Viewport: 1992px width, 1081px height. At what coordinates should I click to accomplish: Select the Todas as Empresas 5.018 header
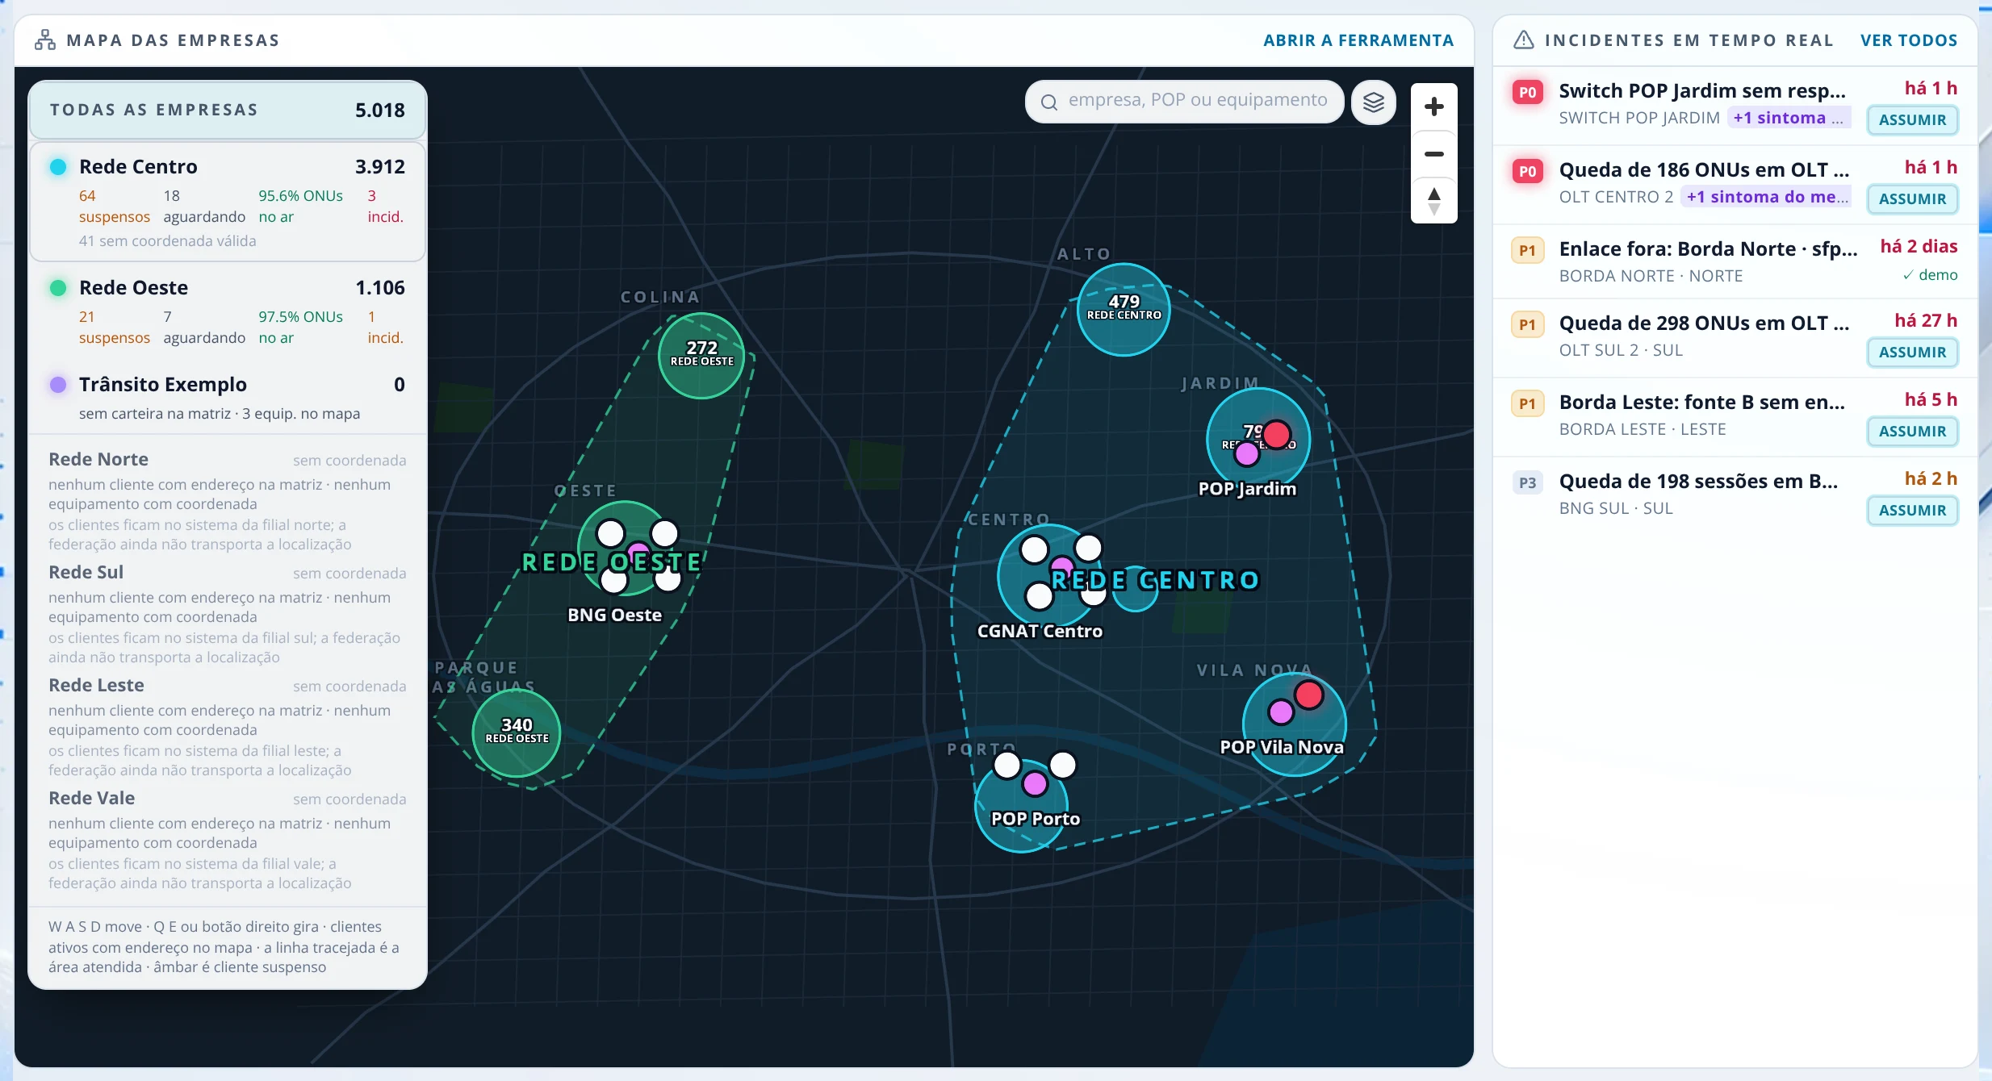[228, 110]
